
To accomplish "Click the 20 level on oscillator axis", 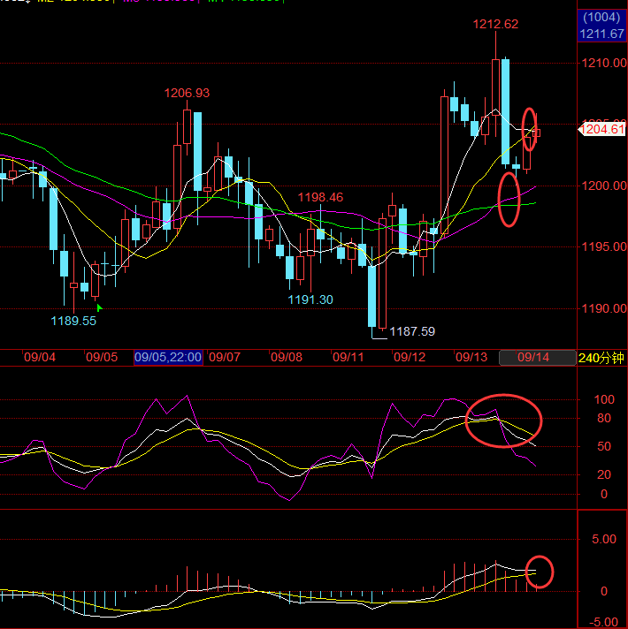I will 604,475.
